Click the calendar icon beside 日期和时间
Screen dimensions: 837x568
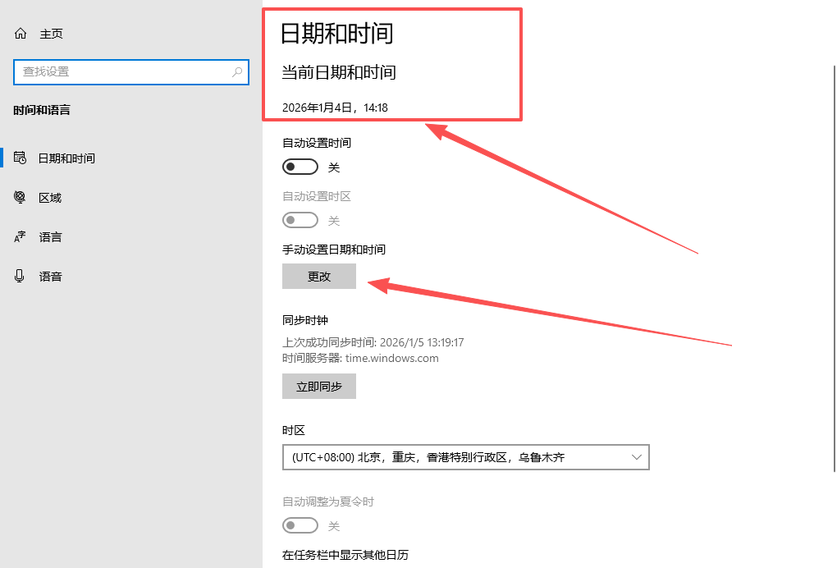[21, 158]
